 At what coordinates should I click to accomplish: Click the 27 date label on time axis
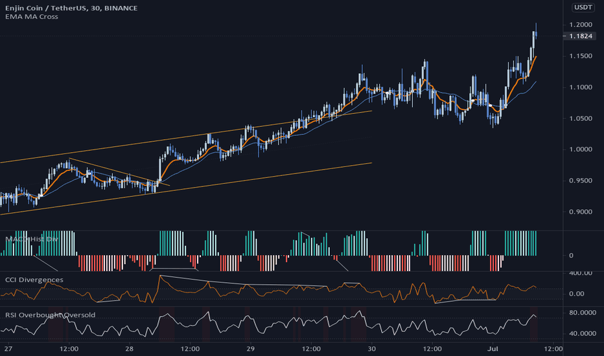8,349
